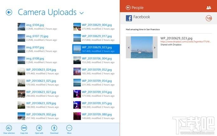The width and height of the screenshot is (217, 136).
Task: Click highlighted file WP_20130629_023.jpg in list
Action: coord(96,49)
